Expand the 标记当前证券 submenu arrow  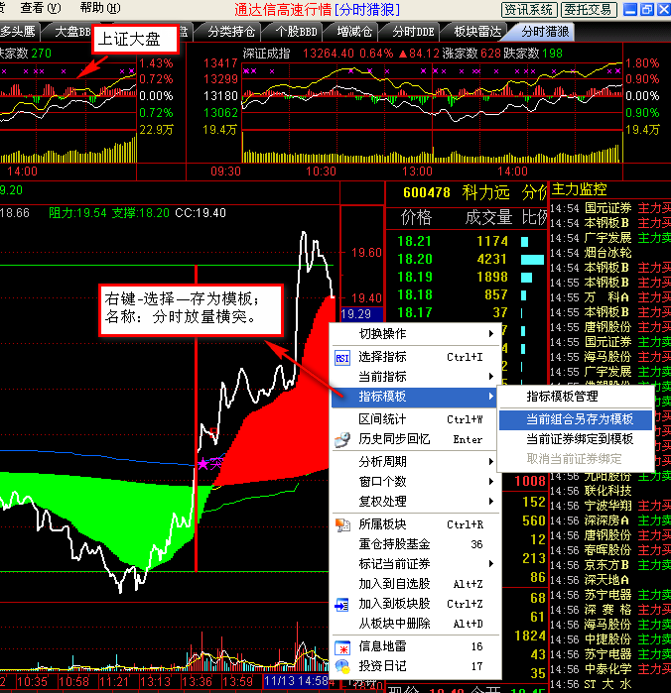coord(491,564)
